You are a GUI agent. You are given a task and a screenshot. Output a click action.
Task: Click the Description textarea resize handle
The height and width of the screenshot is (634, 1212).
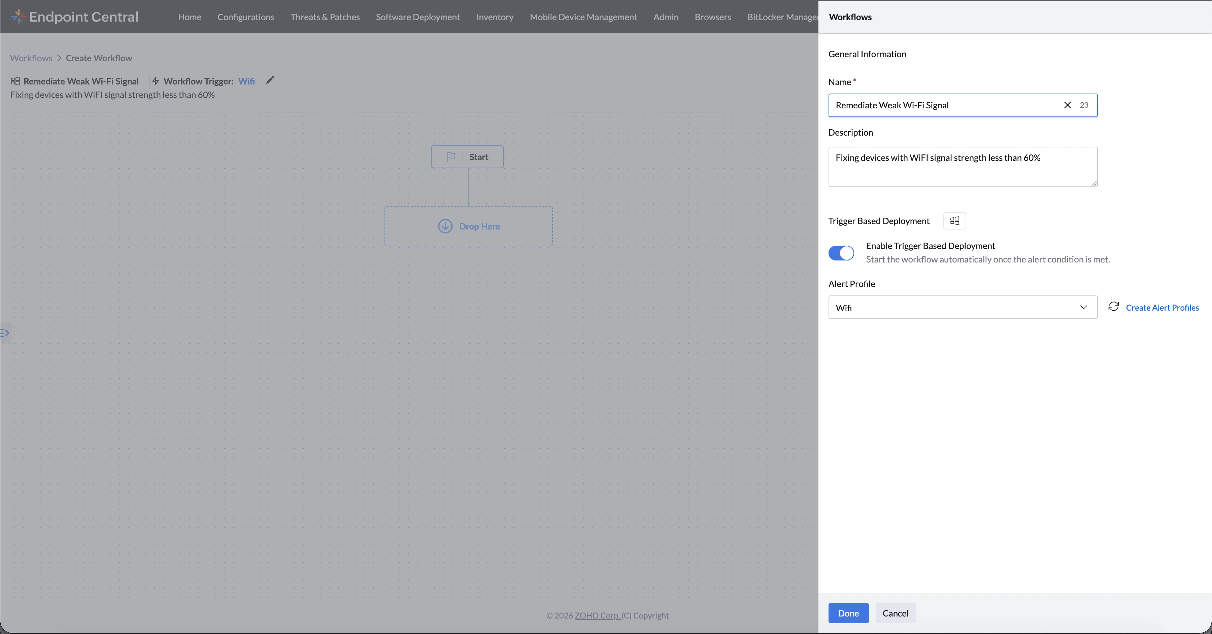(x=1095, y=183)
